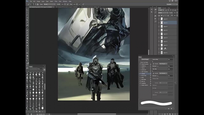The height and width of the screenshot is (115, 204).
Task: Click lock transparent pixels icon
Action: [162, 16]
